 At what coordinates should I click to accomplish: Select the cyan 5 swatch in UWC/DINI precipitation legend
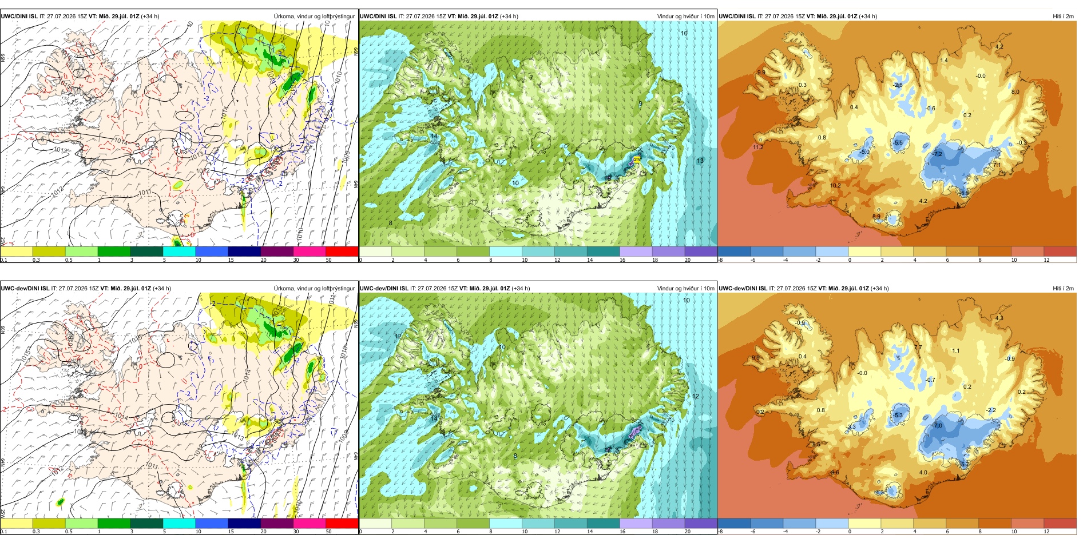pyautogui.click(x=179, y=251)
